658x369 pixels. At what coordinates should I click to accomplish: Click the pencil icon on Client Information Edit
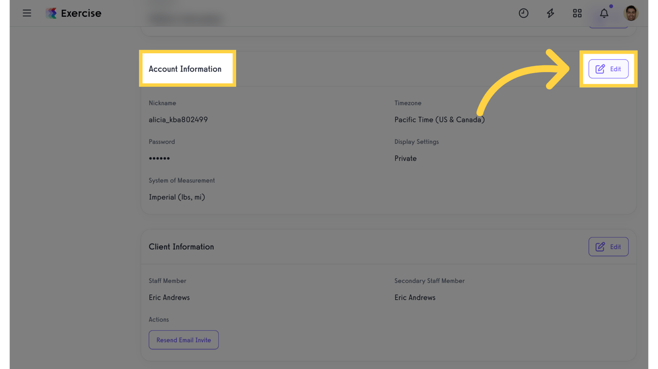[x=600, y=246]
